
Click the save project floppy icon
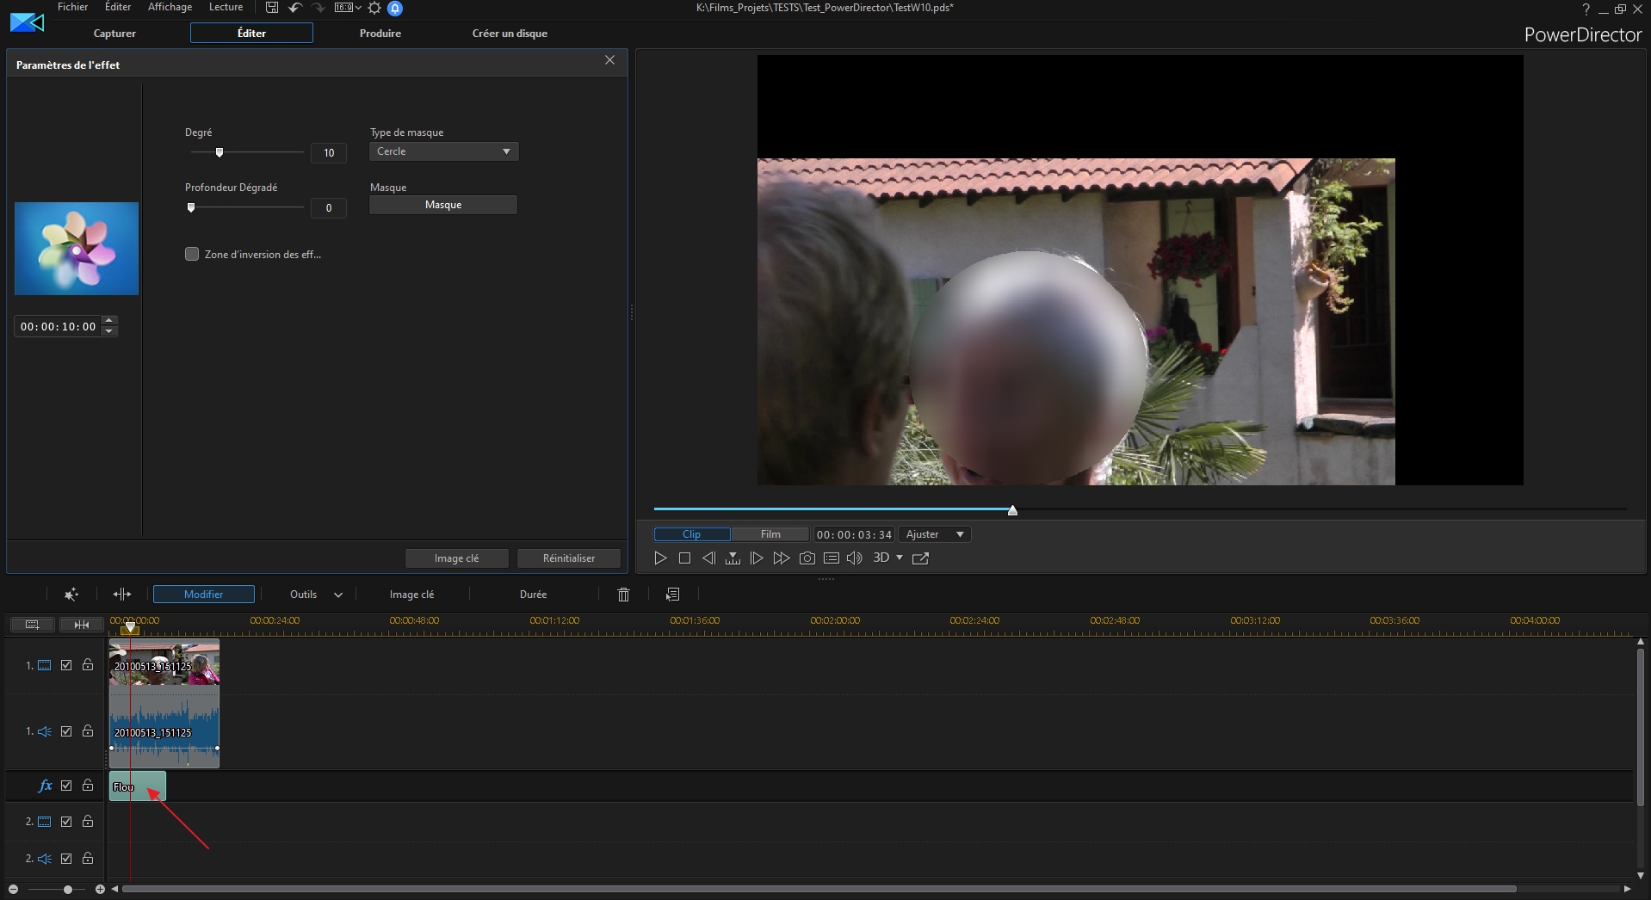coord(272,8)
